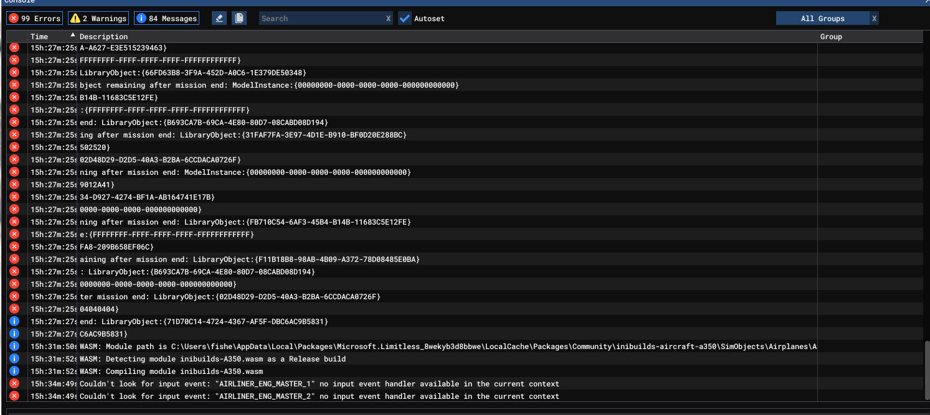Click into the Search field
Viewport: 930px width, 415px height.
tap(321, 19)
